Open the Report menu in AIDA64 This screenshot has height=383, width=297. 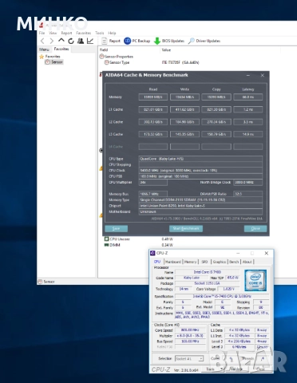click(66, 33)
